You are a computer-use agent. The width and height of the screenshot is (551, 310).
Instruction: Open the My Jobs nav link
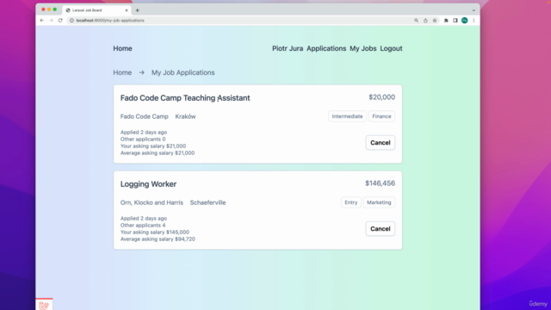coord(363,48)
